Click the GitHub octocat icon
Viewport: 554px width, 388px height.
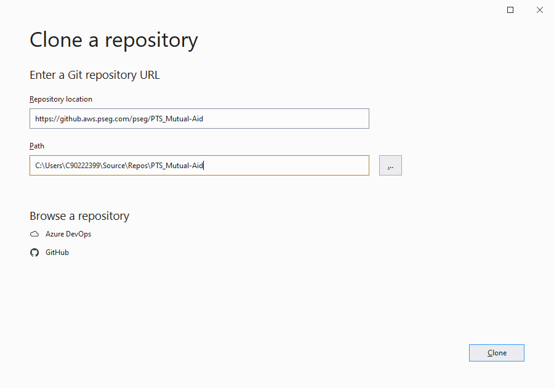pos(34,253)
